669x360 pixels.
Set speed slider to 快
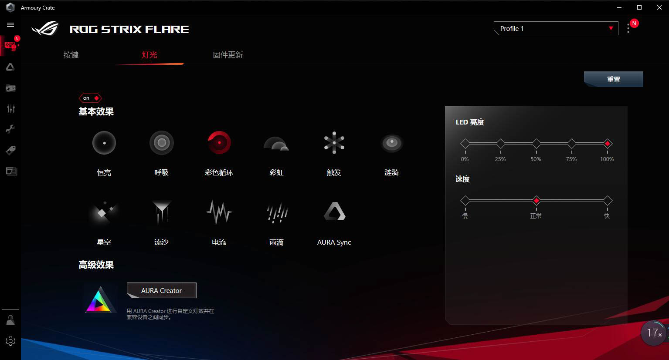pyautogui.click(x=607, y=201)
